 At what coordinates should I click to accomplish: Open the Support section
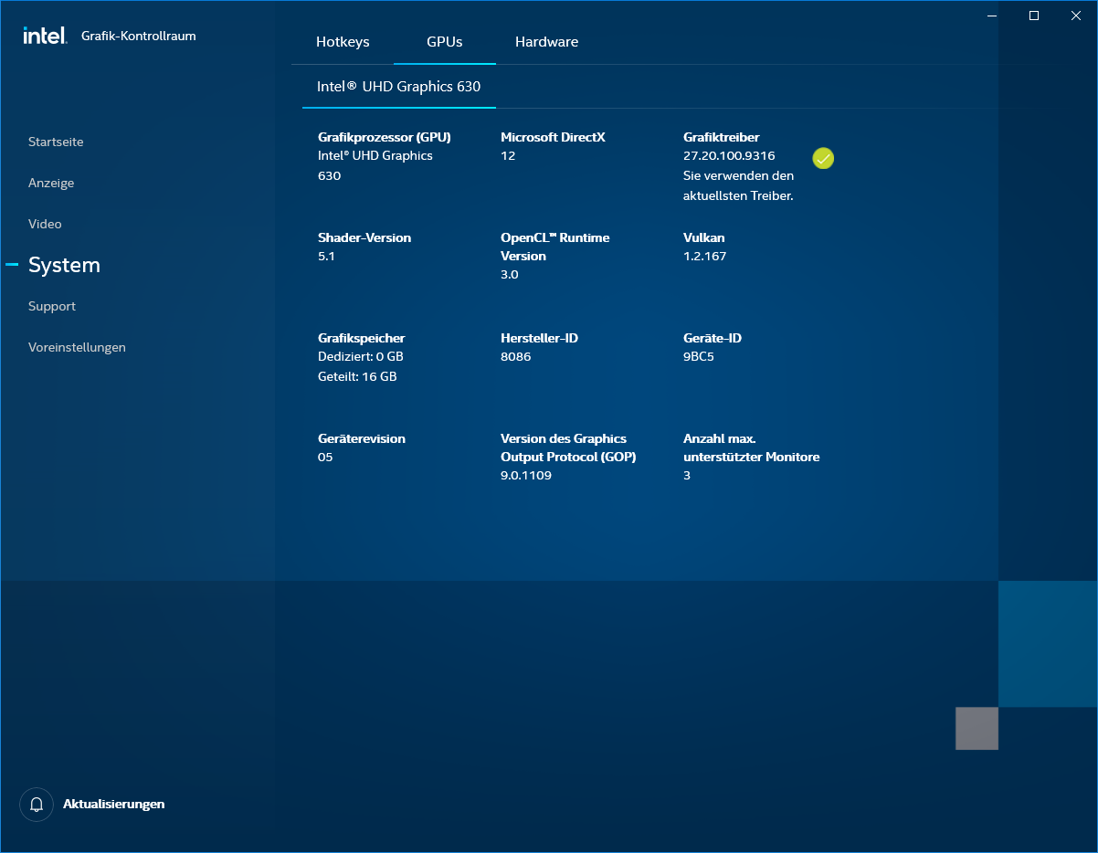52,306
